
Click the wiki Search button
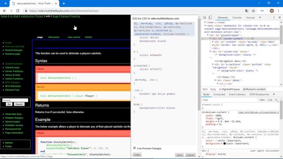click(x=19, y=104)
